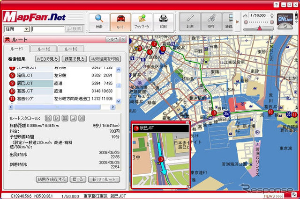The image size is (300, 199).
Task: Click the MapFan.Net logo
Action: 34,17
